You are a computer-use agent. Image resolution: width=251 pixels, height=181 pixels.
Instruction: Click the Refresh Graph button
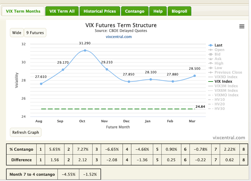(x=25, y=132)
